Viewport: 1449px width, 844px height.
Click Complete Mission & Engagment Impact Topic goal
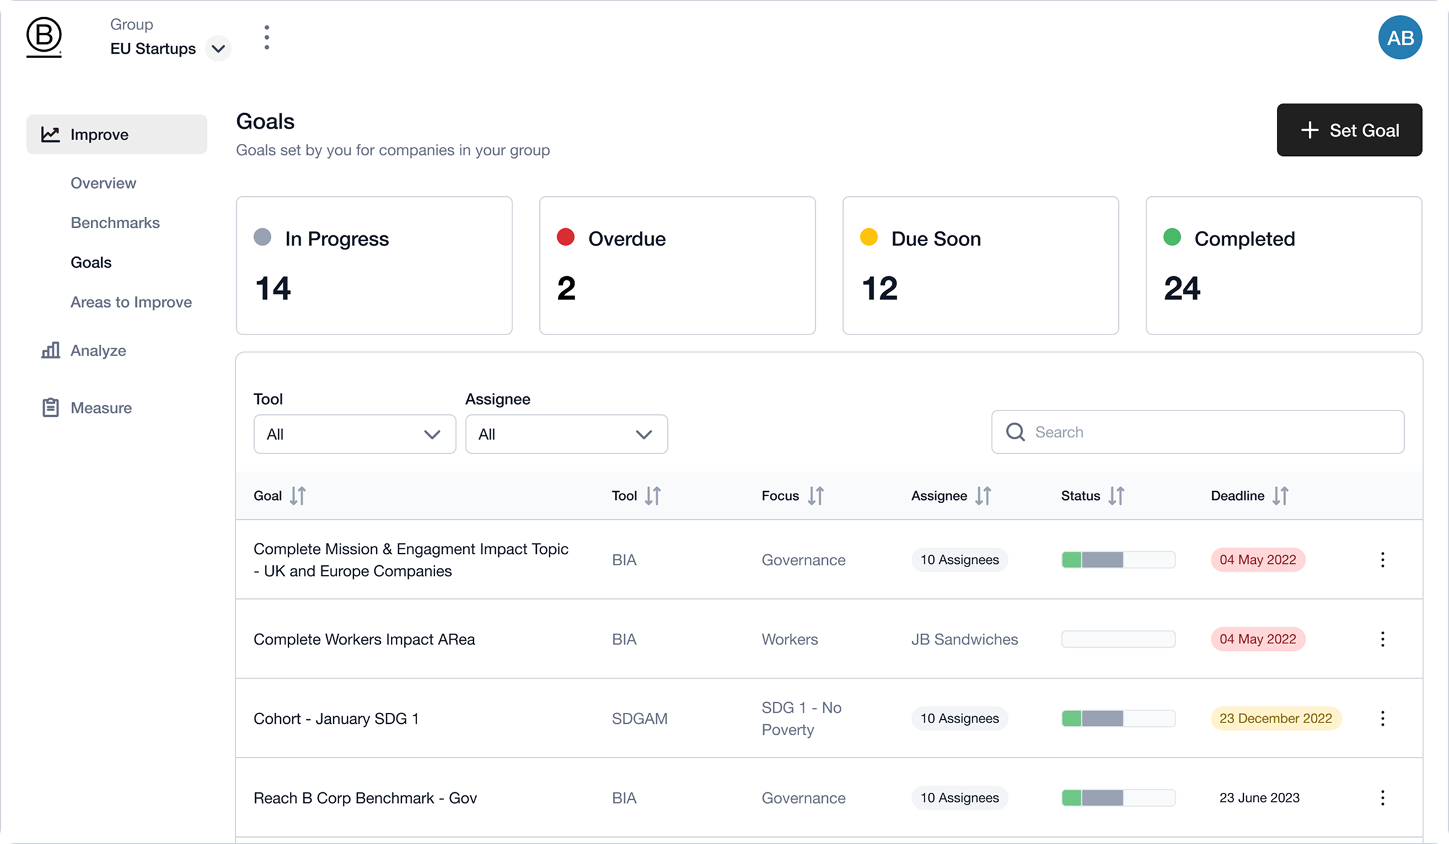coord(411,559)
